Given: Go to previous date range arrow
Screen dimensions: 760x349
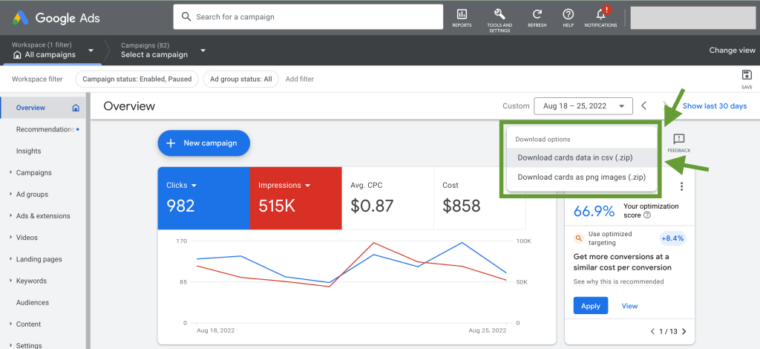Looking at the screenshot, I should (x=644, y=106).
